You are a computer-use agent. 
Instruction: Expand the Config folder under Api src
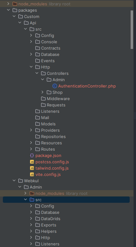(x=31, y=35)
